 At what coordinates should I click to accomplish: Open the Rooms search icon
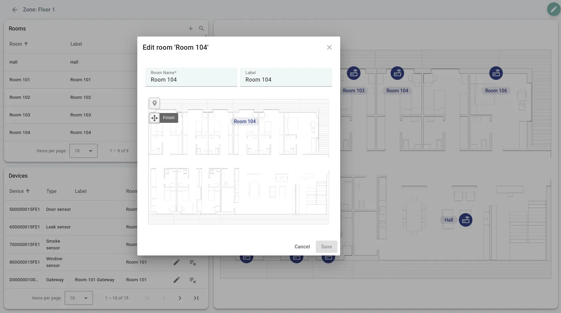202,29
